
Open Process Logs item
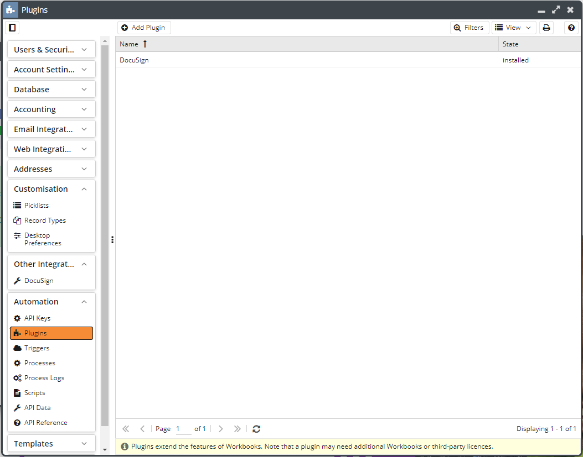coord(44,378)
